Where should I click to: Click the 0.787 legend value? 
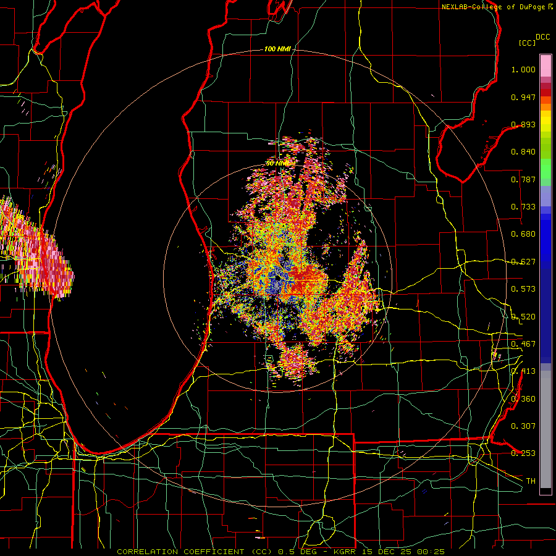pos(523,179)
